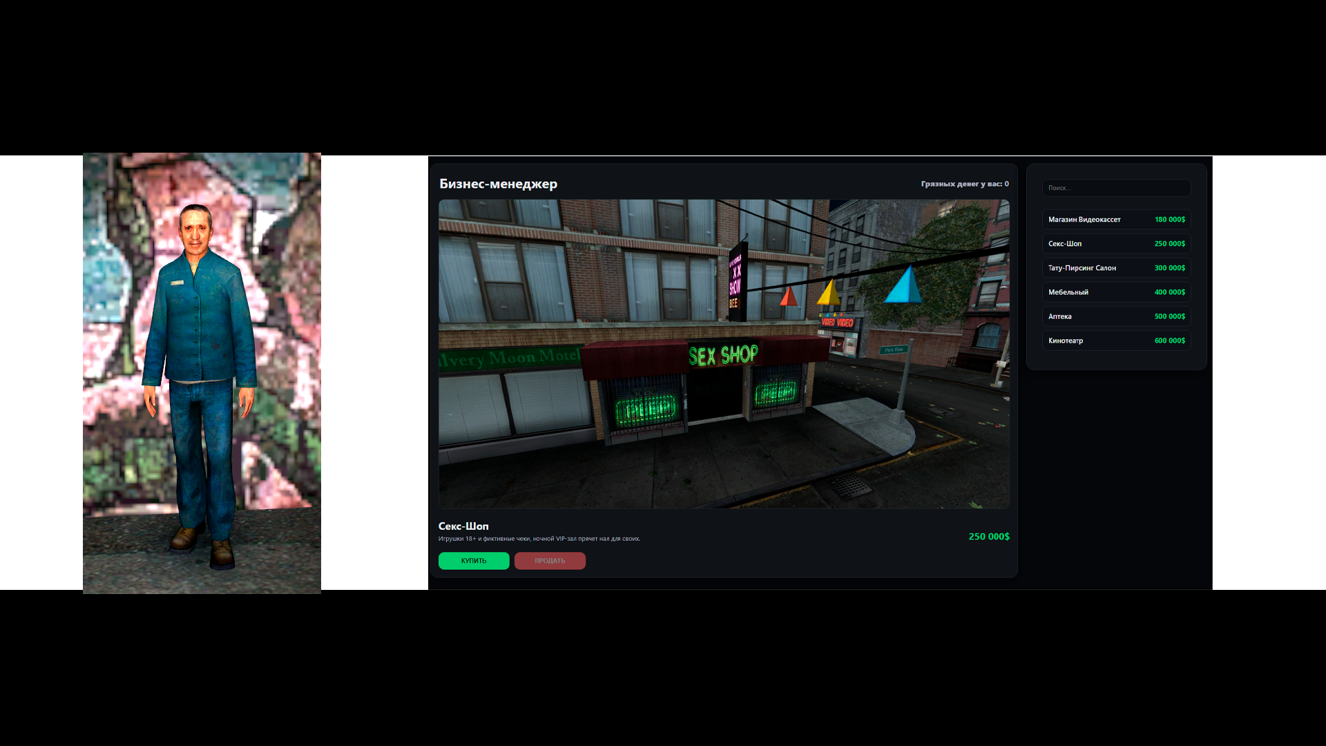Click the 250 000$ price under preview
1326x746 pixels.
coord(988,537)
